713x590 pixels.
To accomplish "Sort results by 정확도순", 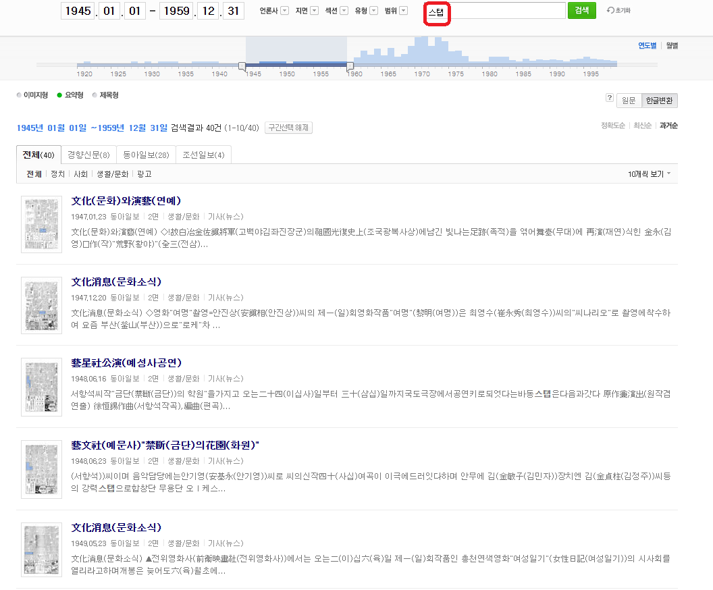I will [612, 126].
